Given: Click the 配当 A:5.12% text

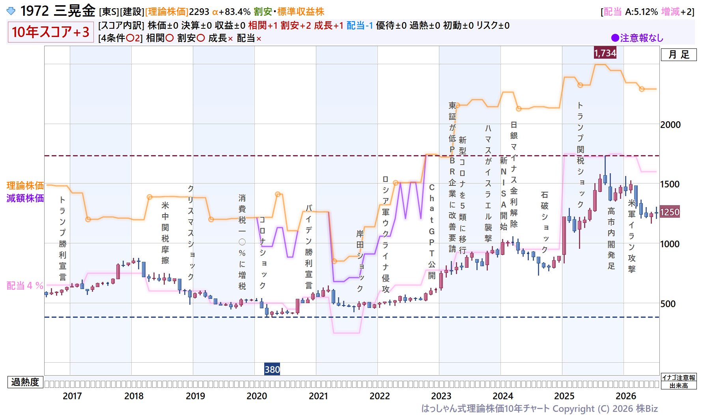Looking at the screenshot, I should pyautogui.click(x=631, y=12).
